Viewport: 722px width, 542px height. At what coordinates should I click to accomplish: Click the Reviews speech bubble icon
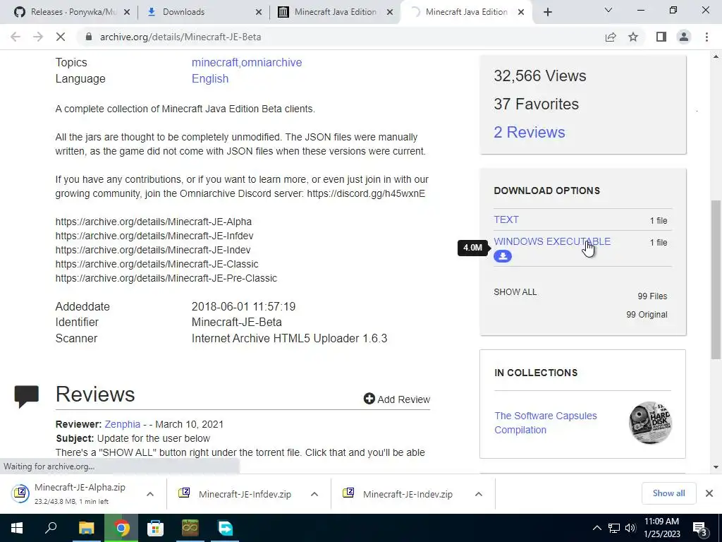[x=26, y=397]
